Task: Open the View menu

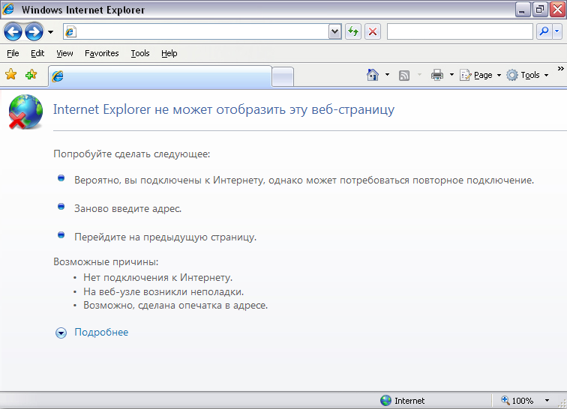Action: pos(64,53)
